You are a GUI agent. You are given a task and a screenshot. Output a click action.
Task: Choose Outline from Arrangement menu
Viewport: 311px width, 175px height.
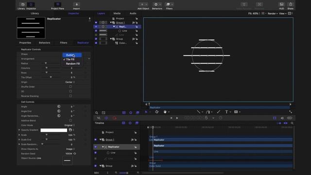[x=72, y=55]
